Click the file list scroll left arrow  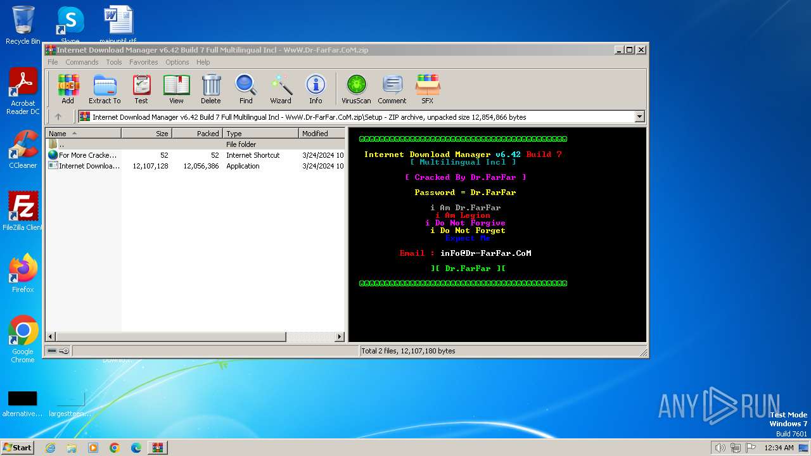tap(51, 337)
